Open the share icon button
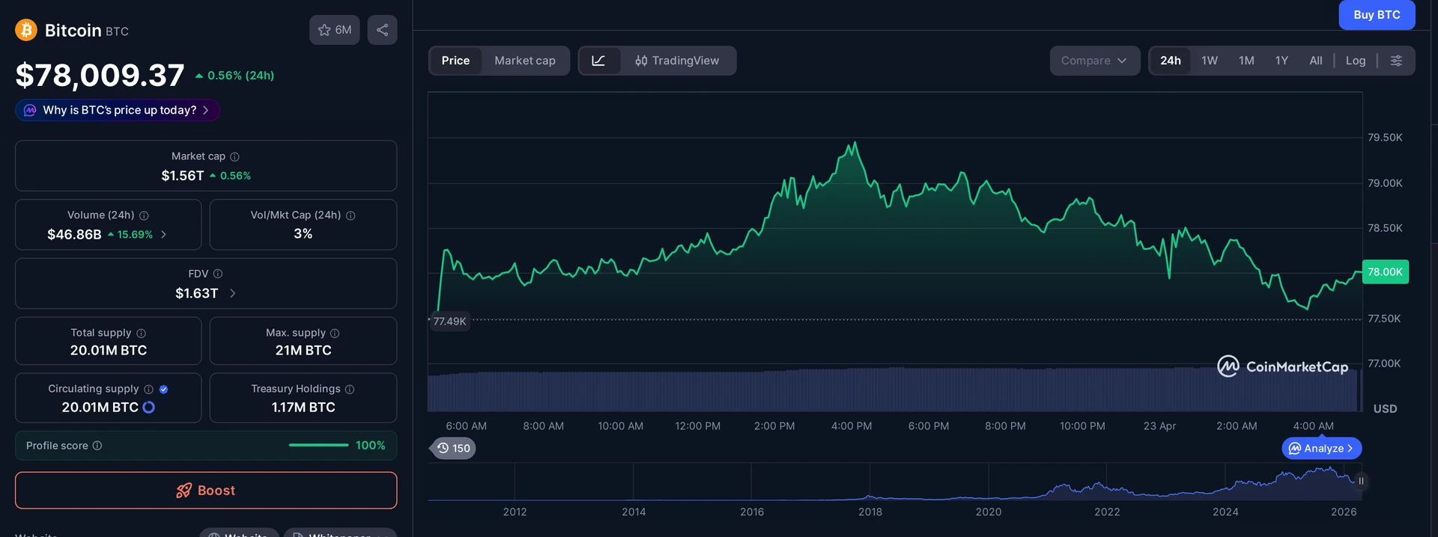The height and width of the screenshot is (537, 1438). click(382, 30)
